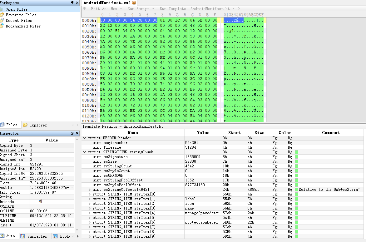Click the green Bg swatch for strItem[9]
Viewport: 366px width, 242px height.
(296, 236)
